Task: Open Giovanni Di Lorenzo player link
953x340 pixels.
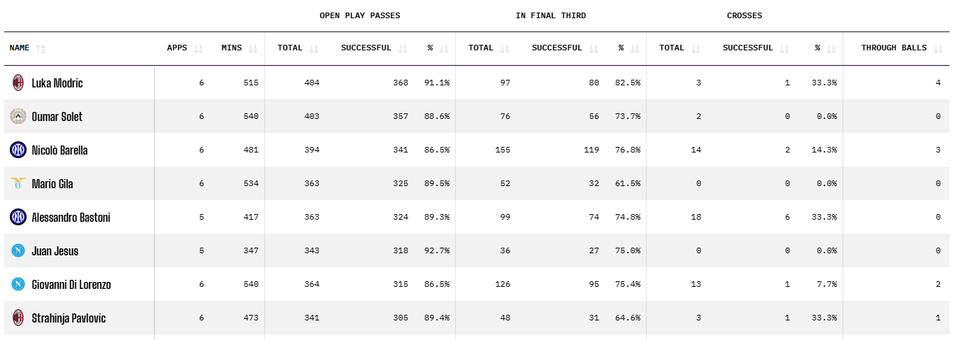Action: [x=71, y=285]
